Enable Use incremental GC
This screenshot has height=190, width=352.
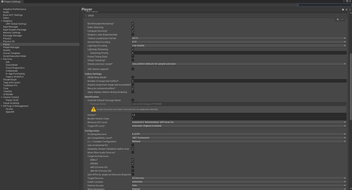click(x=133, y=145)
